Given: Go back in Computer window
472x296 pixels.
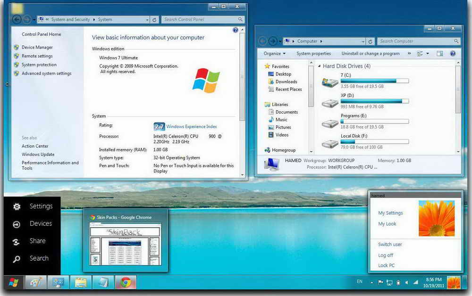Looking at the screenshot, I should (262, 41).
